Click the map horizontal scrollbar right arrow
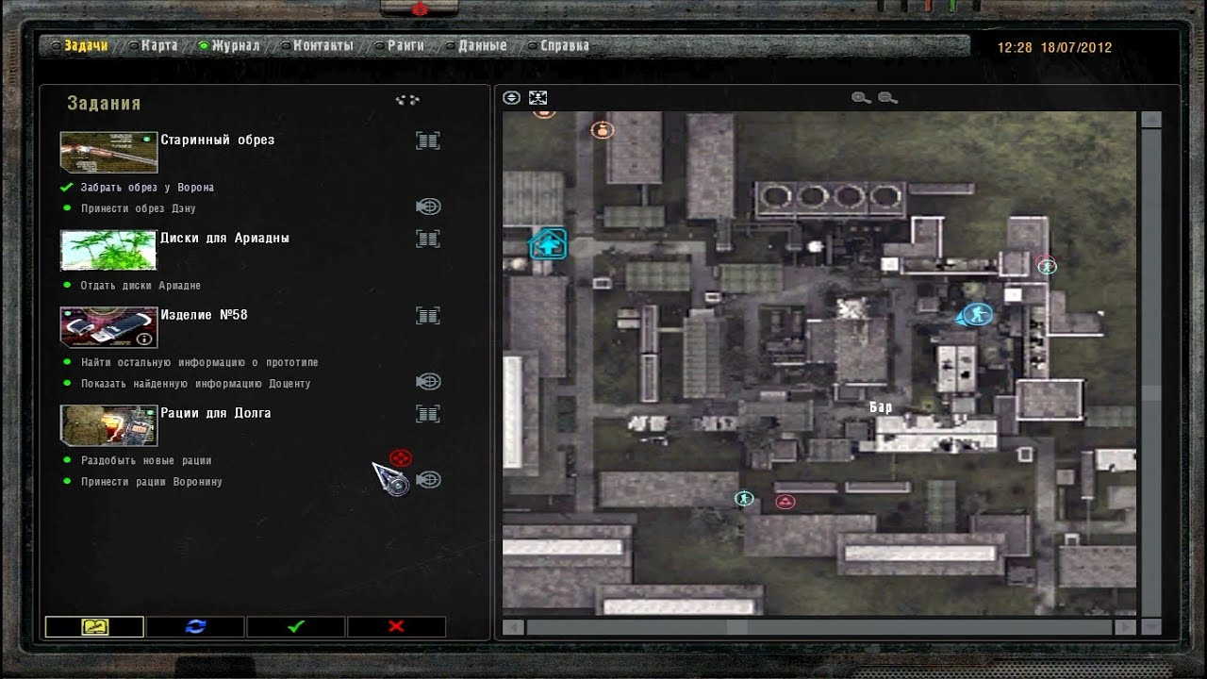 tap(1124, 627)
